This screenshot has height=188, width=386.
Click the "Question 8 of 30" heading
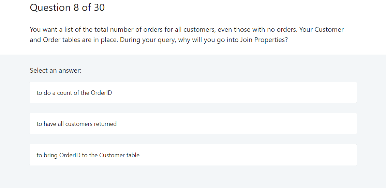67,8
